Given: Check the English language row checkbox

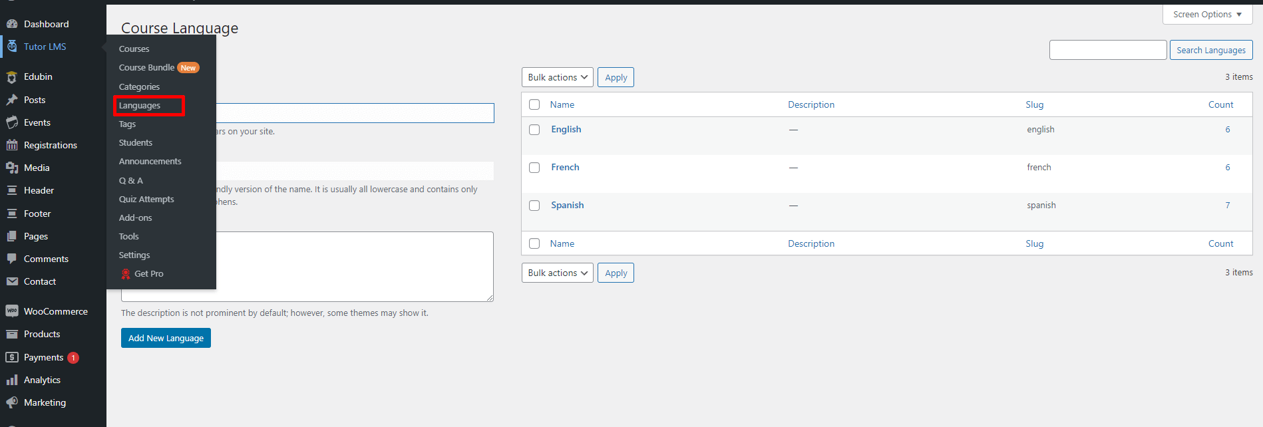Looking at the screenshot, I should (534, 130).
